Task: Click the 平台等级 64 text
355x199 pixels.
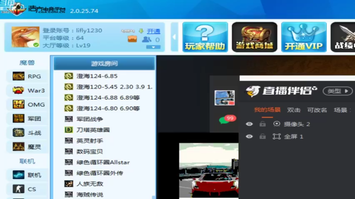Action: 63,38
